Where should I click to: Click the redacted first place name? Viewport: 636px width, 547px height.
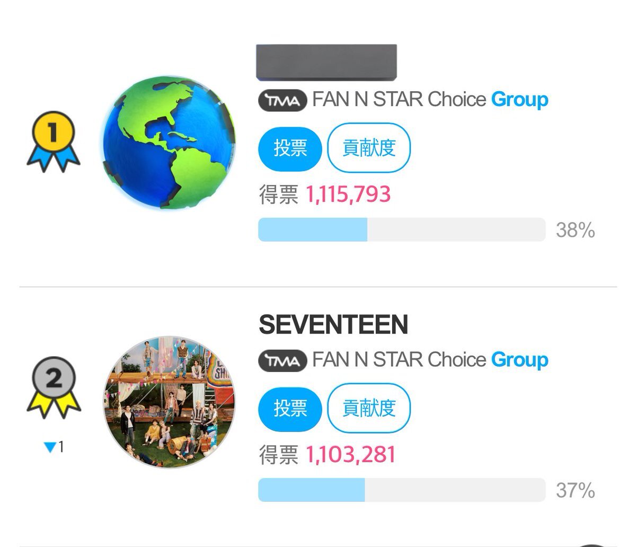(326, 63)
